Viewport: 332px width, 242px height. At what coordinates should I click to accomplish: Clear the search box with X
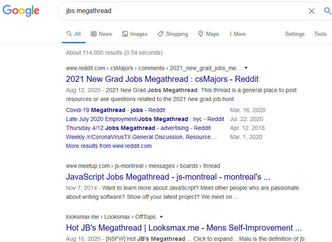coord(312,11)
